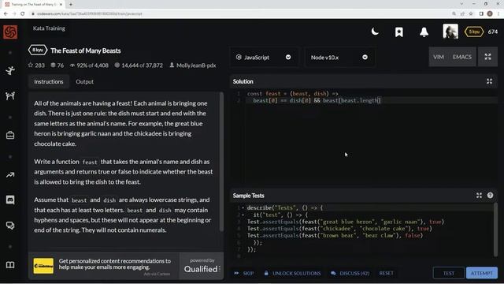Open the Practice kata sidebar icon
The image size is (504, 284).
tap(10, 70)
